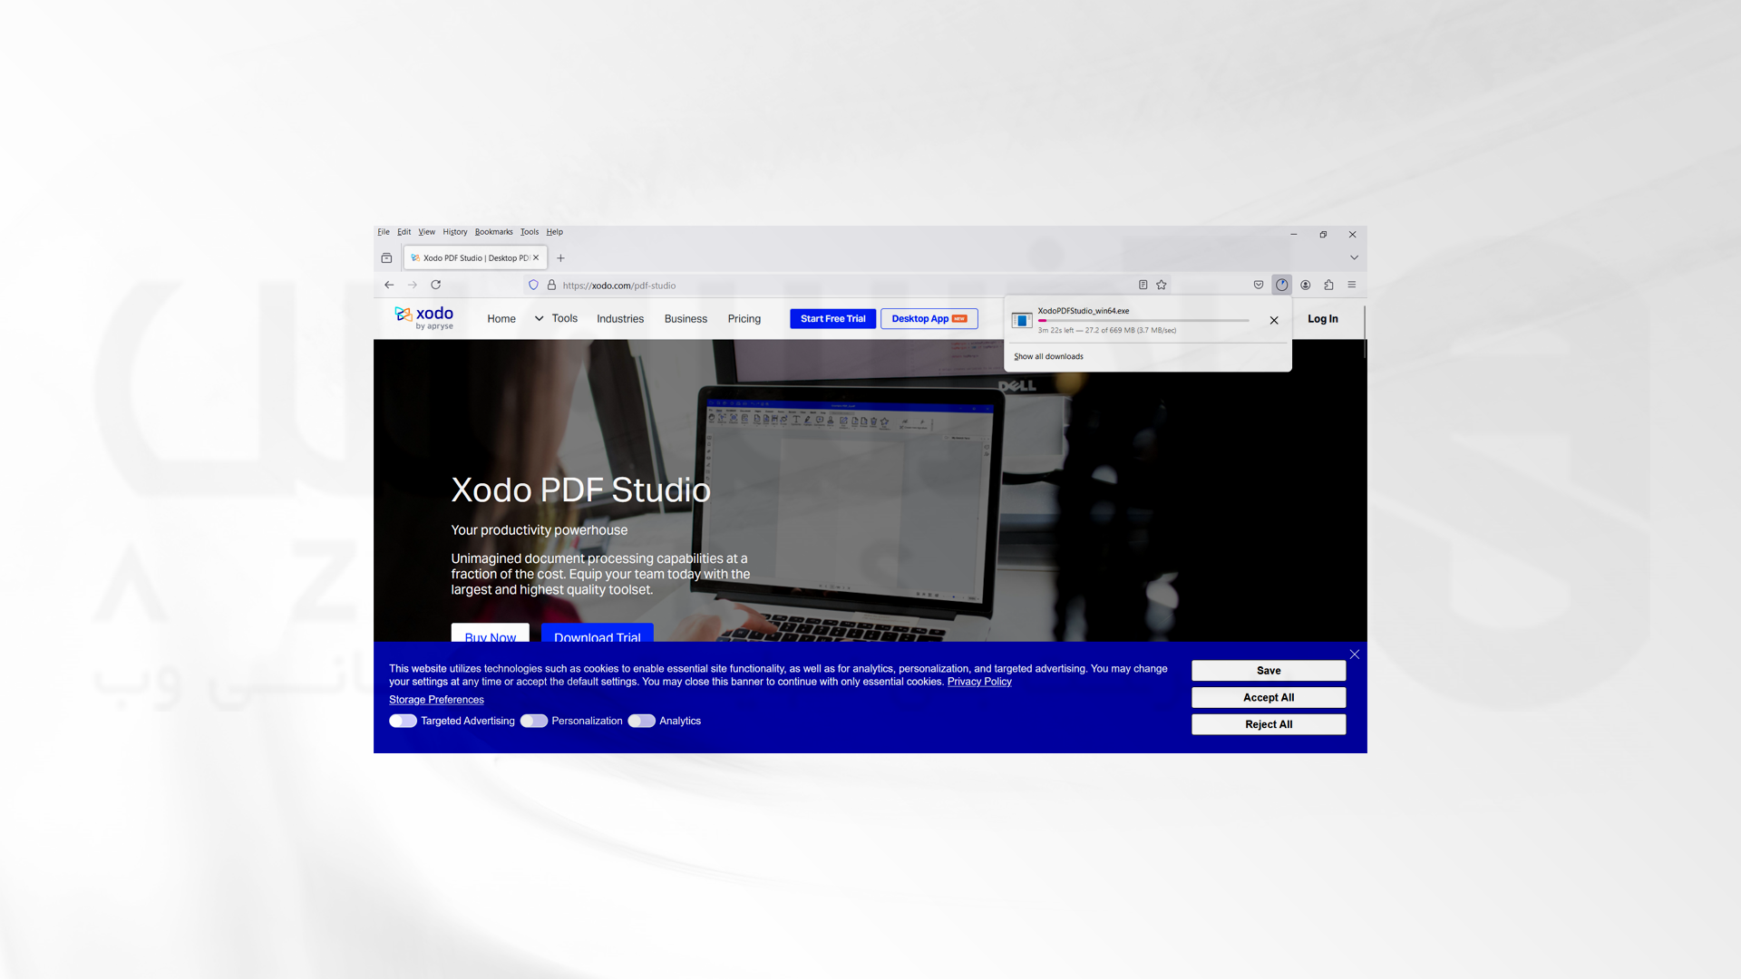Open the Tools menu in menu bar

(530, 232)
